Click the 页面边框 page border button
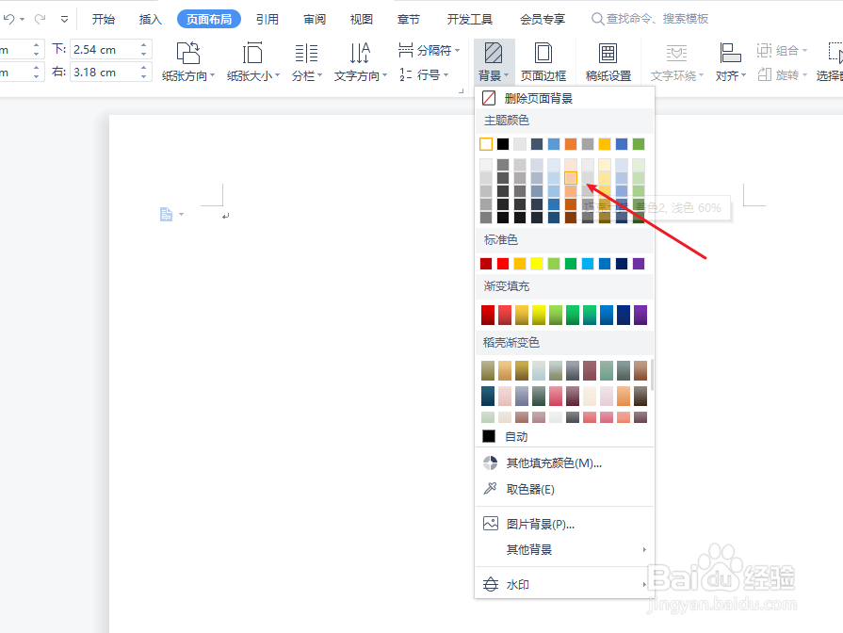843x633 pixels. pos(543,62)
